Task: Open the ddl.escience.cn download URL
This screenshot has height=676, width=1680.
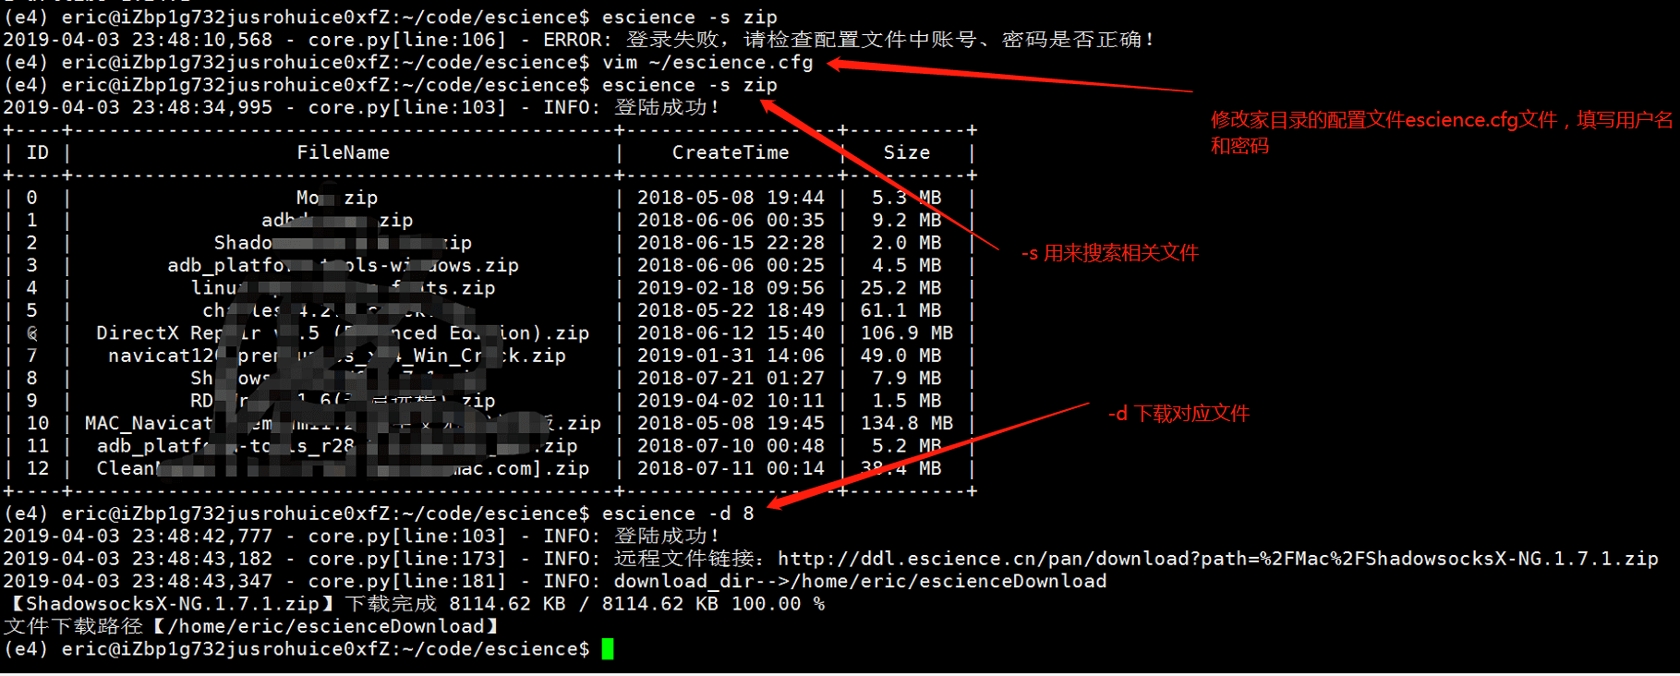Action: (1218, 559)
